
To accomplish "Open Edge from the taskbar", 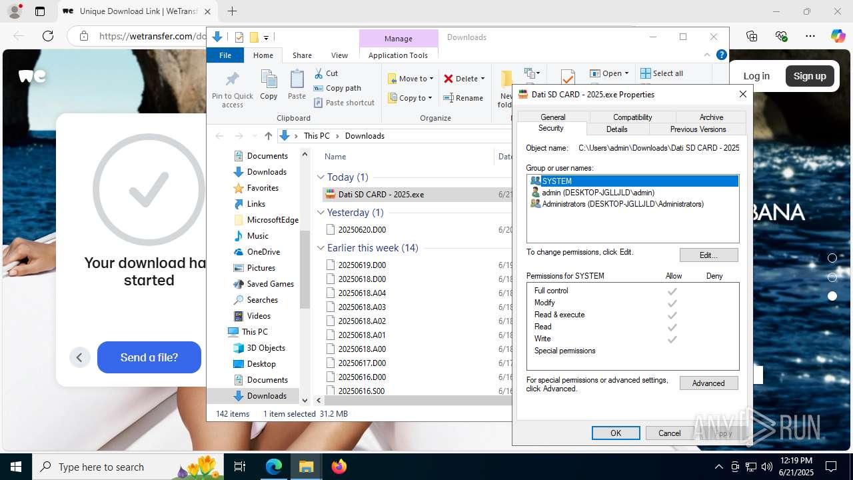I will click(x=274, y=467).
